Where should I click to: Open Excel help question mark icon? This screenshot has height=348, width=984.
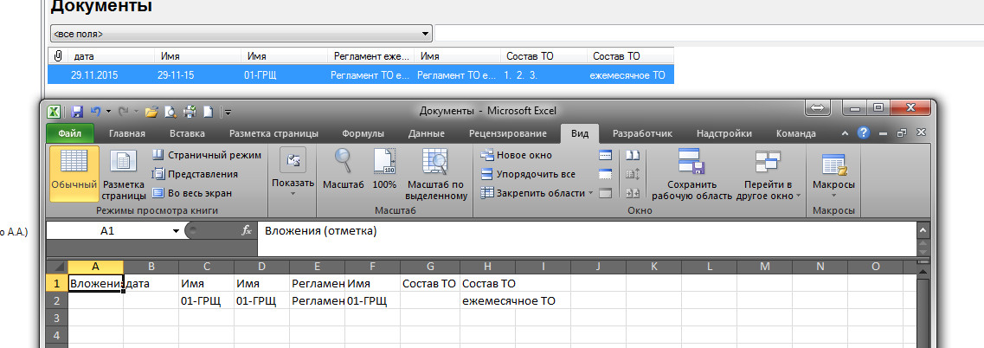click(862, 133)
